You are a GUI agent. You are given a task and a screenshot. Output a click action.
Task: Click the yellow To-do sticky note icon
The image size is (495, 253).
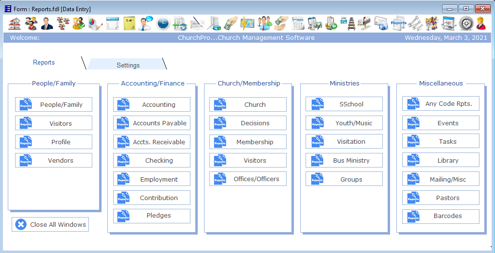click(x=129, y=23)
